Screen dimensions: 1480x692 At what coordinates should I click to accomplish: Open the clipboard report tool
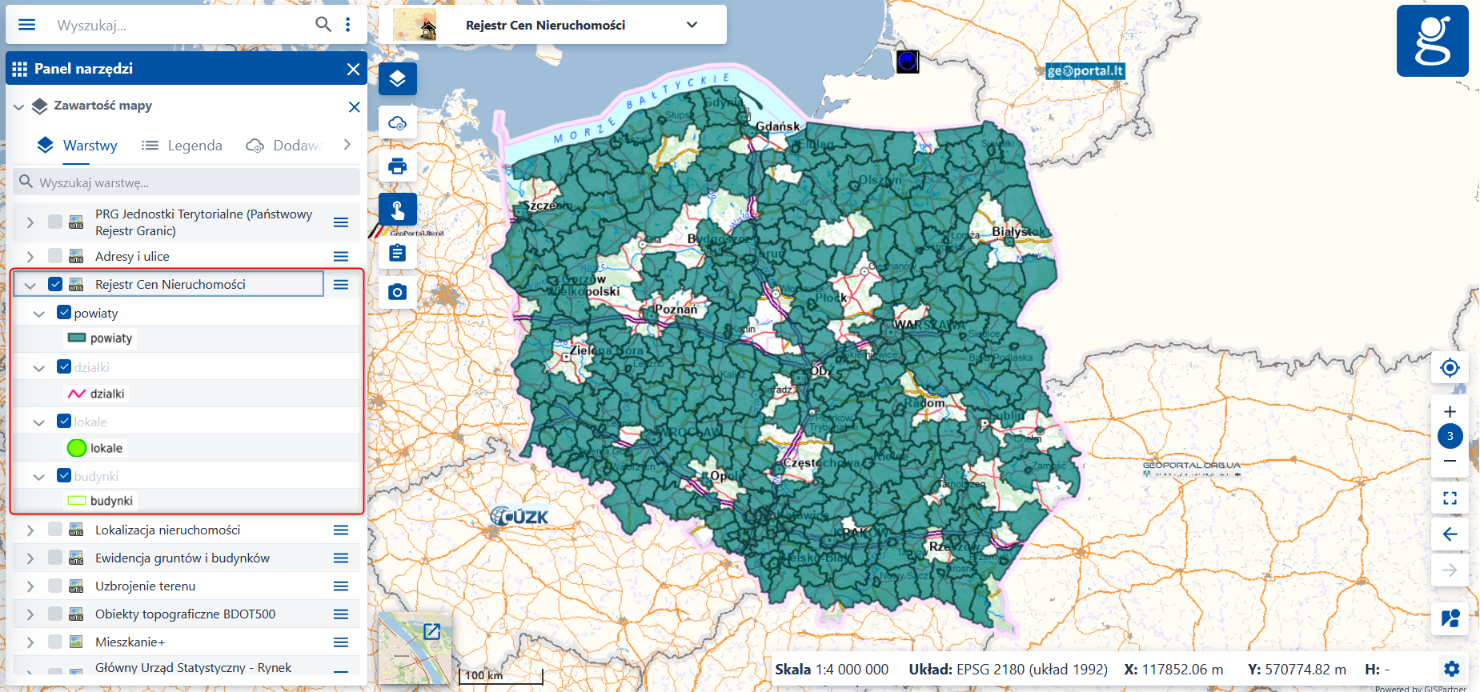pyautogui.click(x=397, y=254)
